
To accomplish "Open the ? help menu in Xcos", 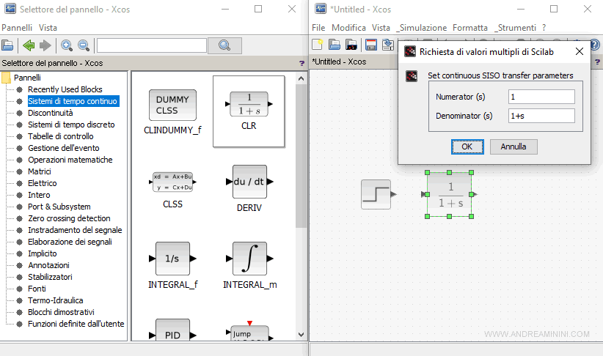I will (x=544, y=28).
